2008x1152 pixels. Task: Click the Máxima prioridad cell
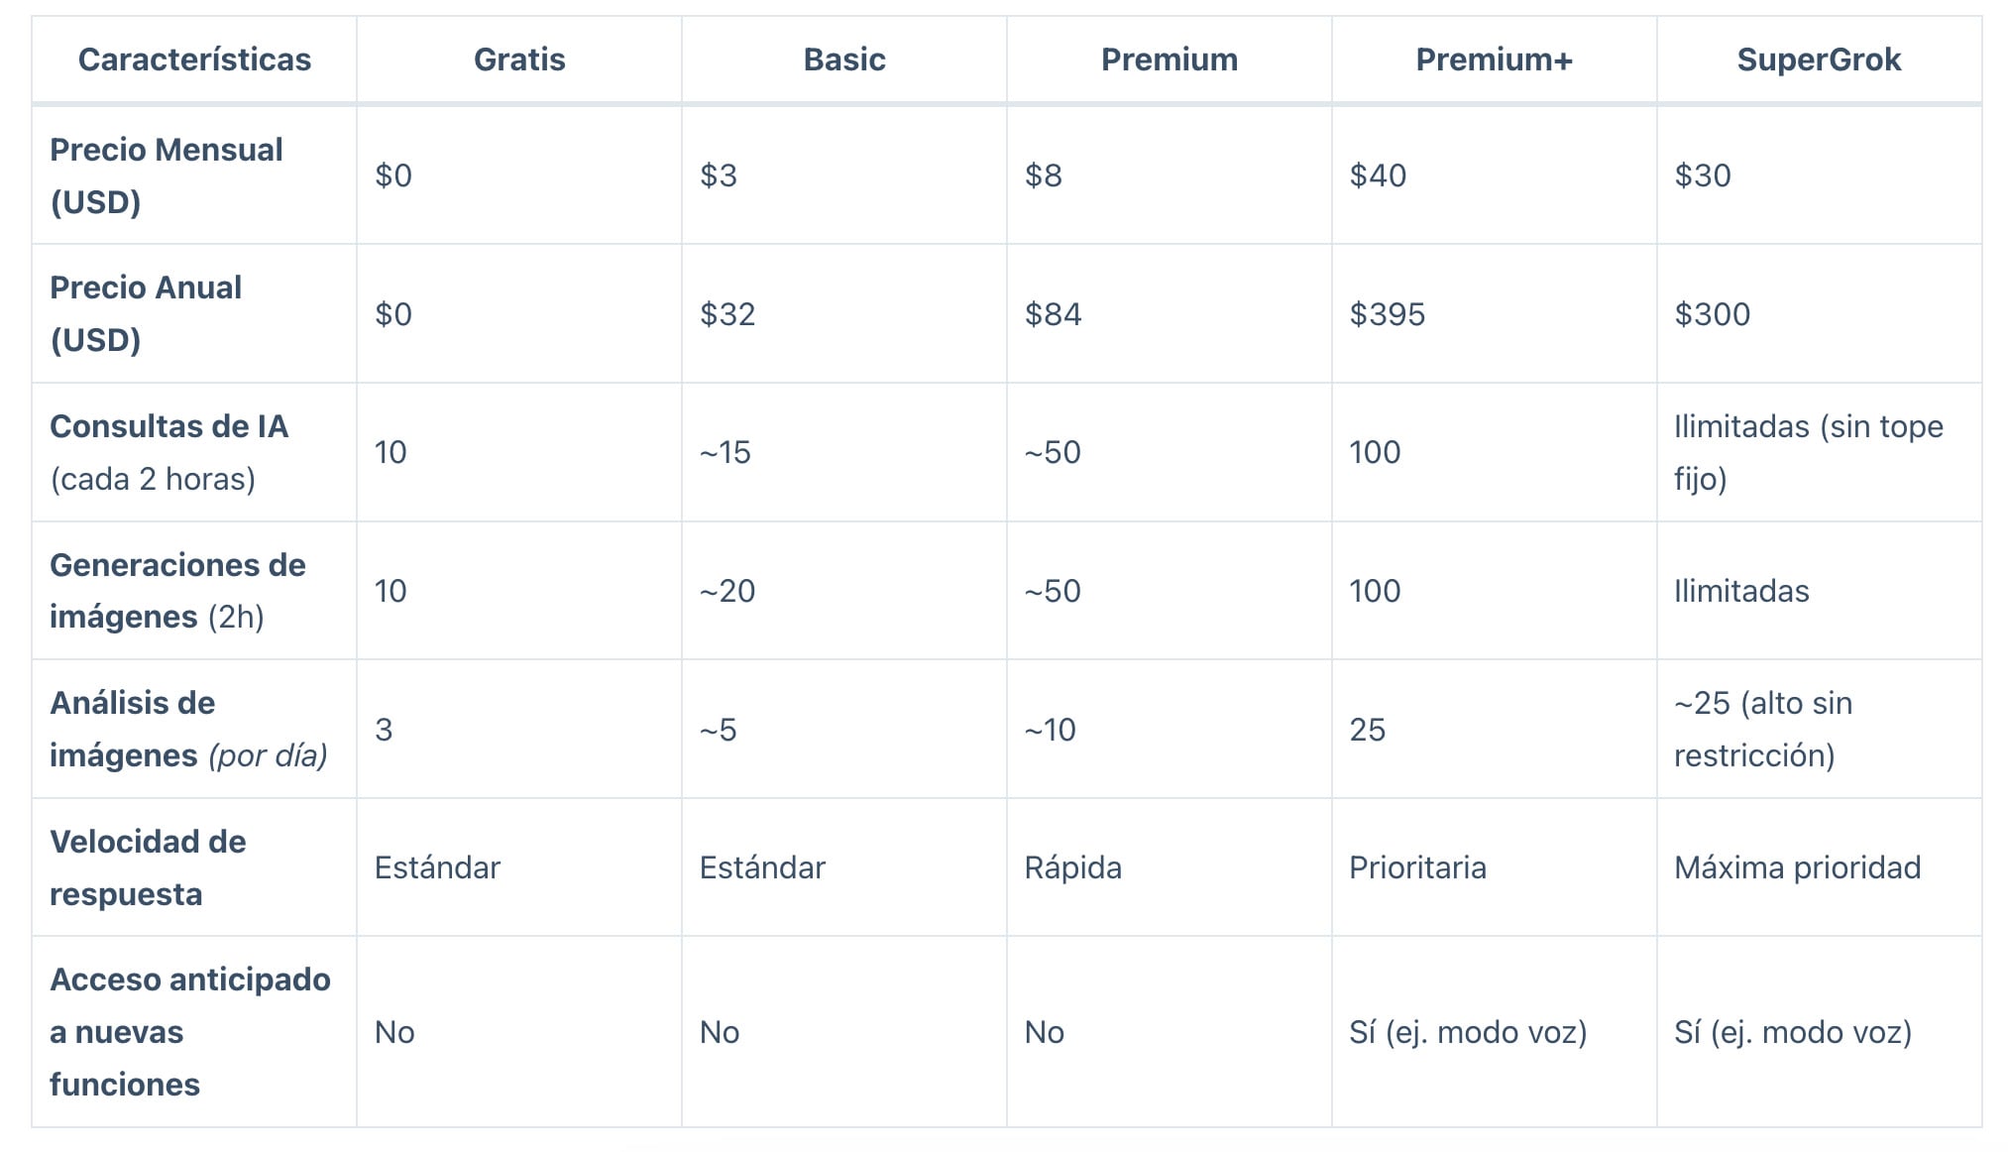tap(1797, 867)
